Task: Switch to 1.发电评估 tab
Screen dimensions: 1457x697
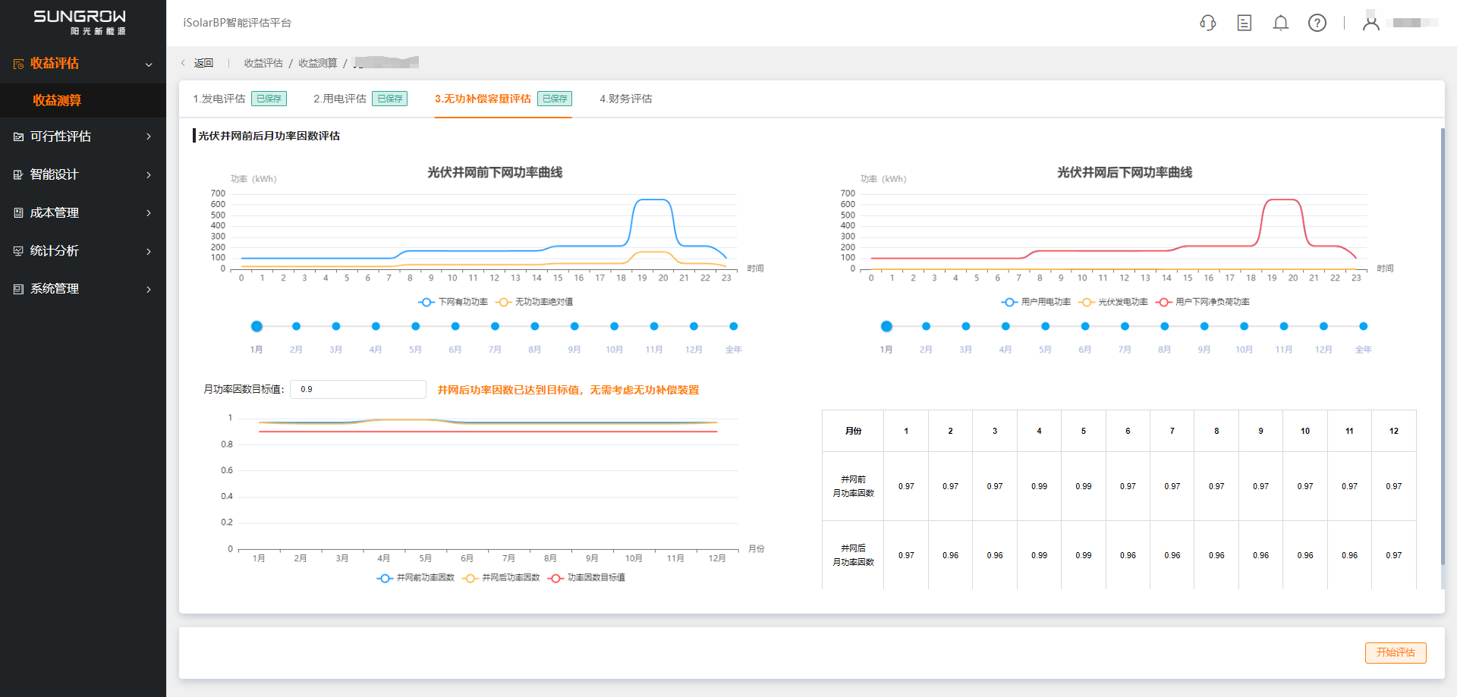Action: (x=239, y=99)
